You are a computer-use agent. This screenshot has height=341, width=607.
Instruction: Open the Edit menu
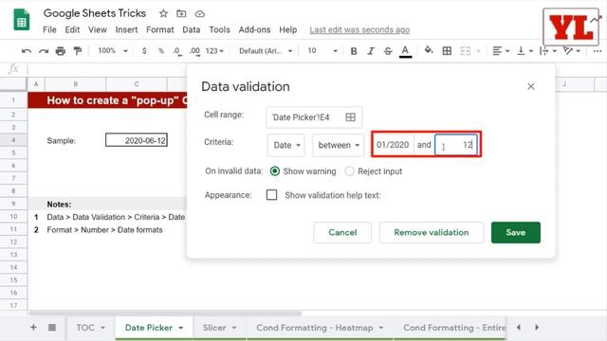coord(72,29)
